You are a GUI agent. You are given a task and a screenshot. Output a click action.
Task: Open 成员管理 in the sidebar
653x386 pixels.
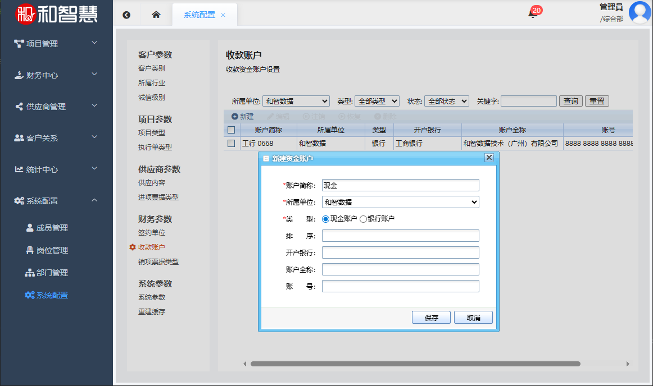point(47,228)
